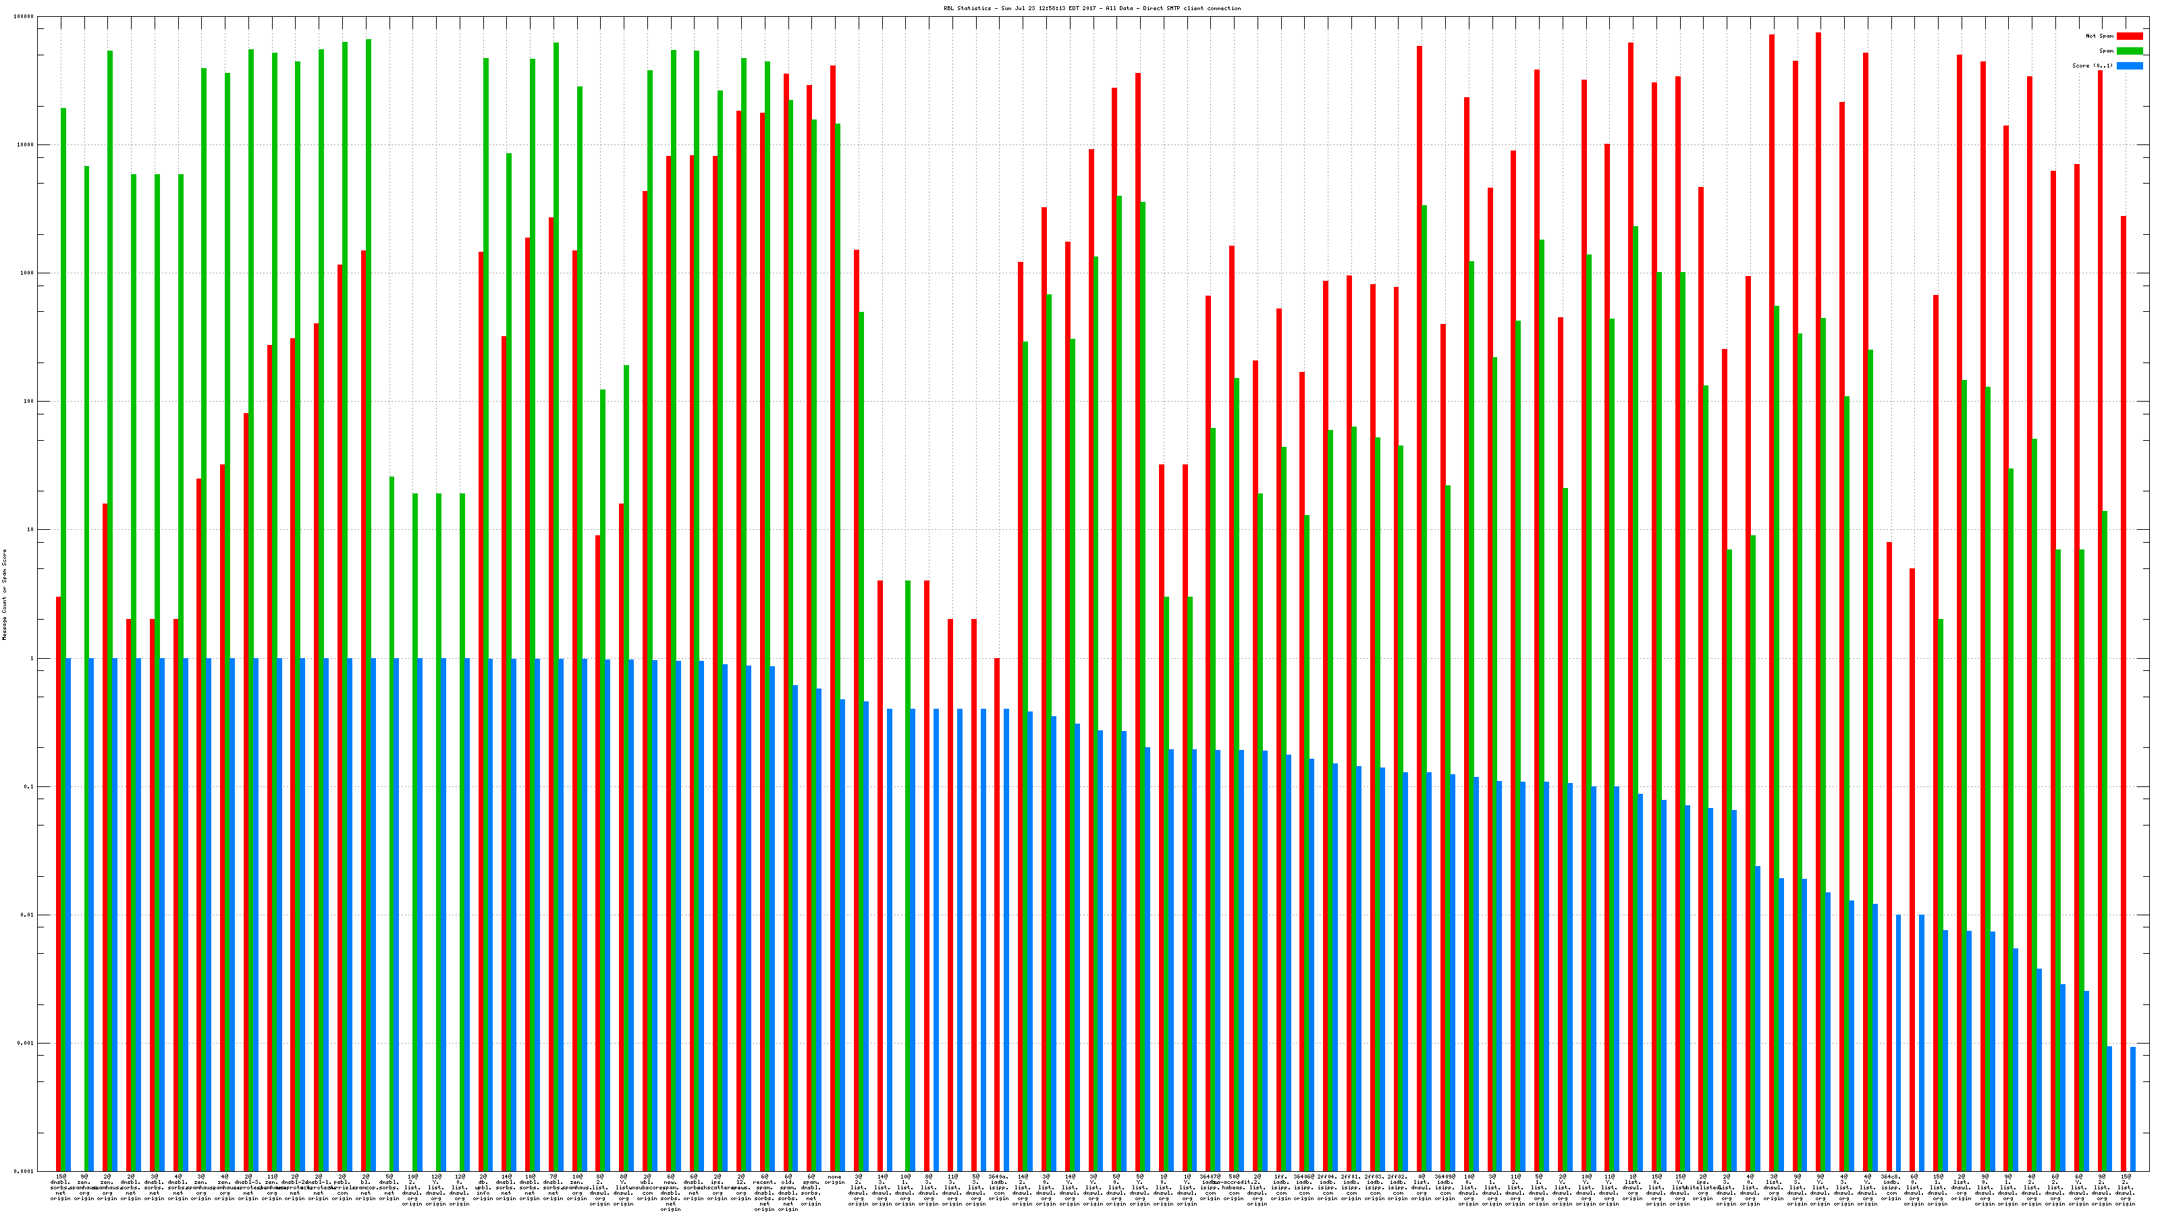Click the 'Score (0..1)' legend label text
The height and width of the screenshot is (1215, 2160).
click(x=2092, y=65)
